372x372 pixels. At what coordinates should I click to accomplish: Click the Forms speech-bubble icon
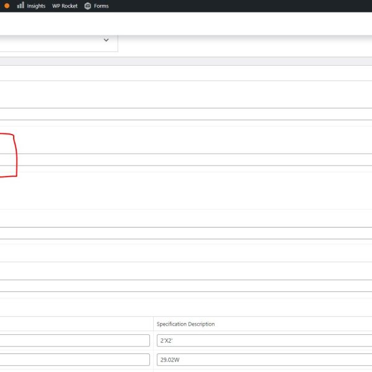pyautogui.click(x=87, y=6)
